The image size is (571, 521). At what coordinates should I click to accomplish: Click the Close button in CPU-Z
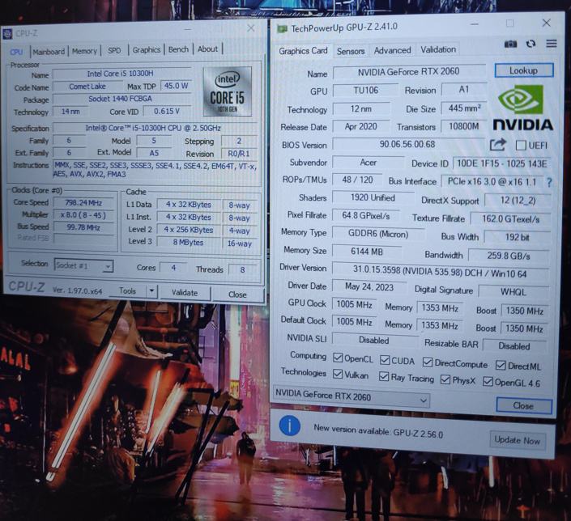237,294
